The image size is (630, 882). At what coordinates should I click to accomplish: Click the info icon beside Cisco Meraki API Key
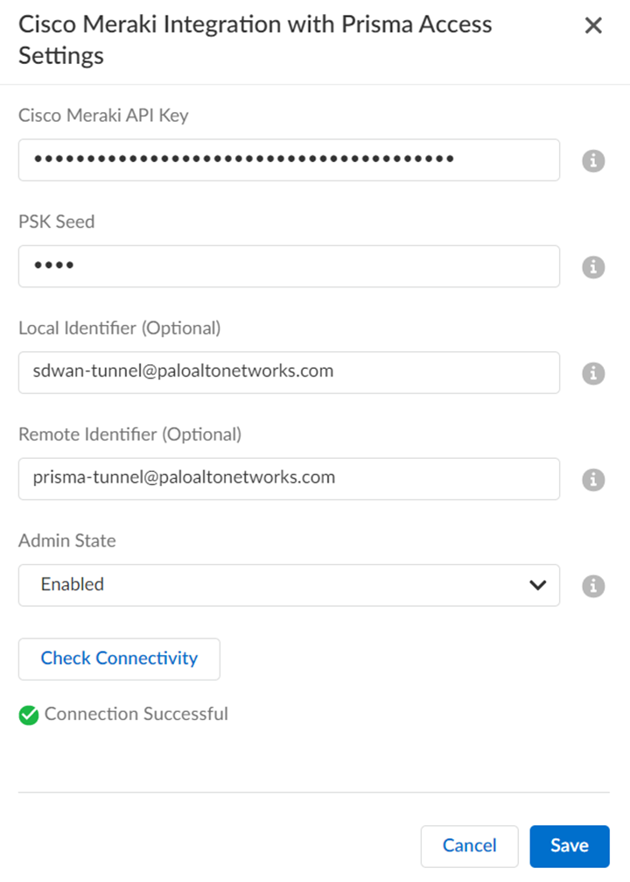click(x=593, y=160)
